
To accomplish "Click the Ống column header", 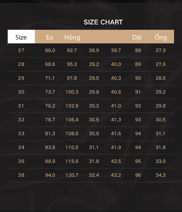I will (161, 37).
